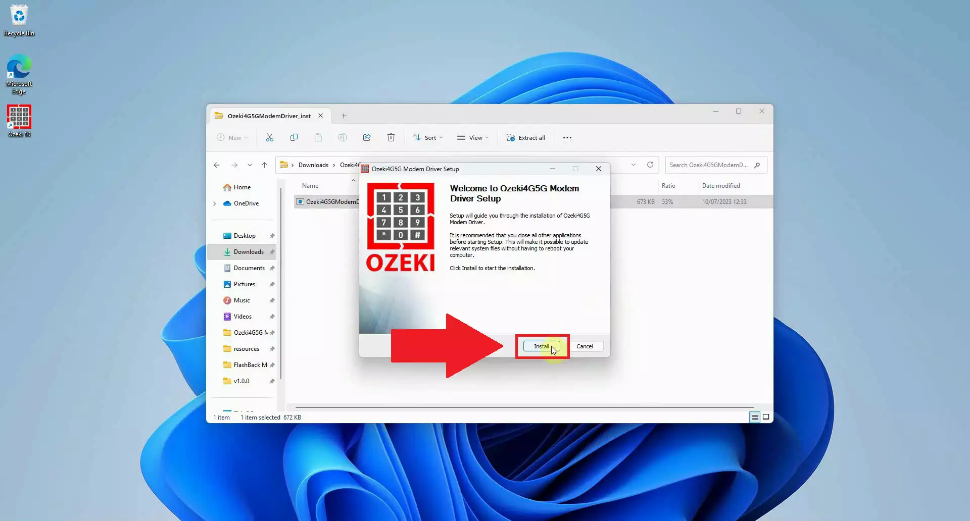970x521 pixels.
Task: Navigate up one folder level
Action: click(x=264, y=165)
